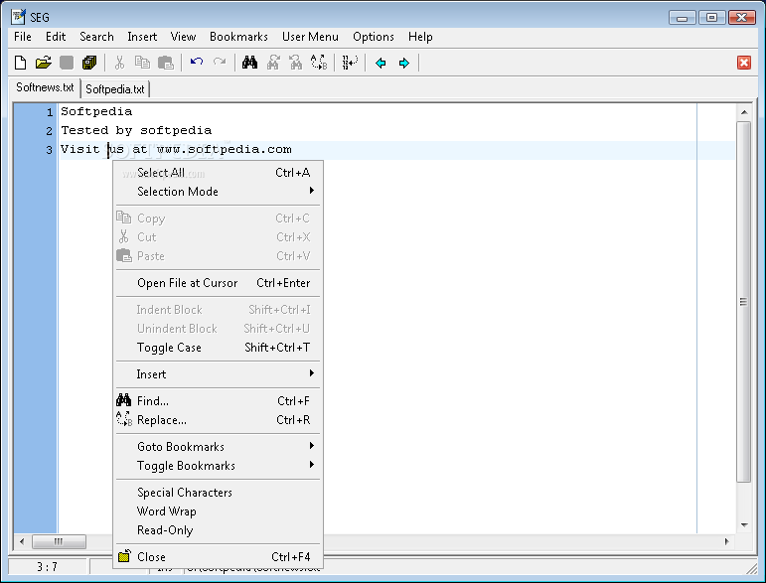Switch to the Softnews.txt tab
The image size is (766, 583).
point(45,87)
